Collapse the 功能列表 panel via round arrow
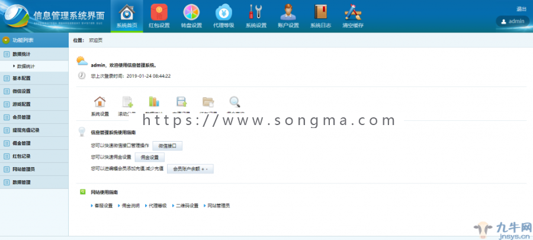 6,40
